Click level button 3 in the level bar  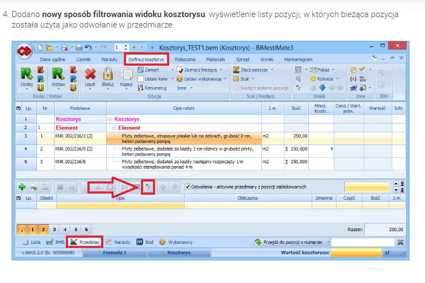pos(54,229)
